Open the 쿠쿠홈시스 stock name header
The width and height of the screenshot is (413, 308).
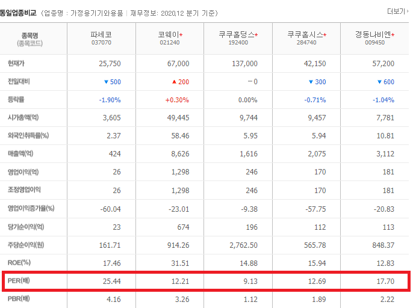coord(305,34)
